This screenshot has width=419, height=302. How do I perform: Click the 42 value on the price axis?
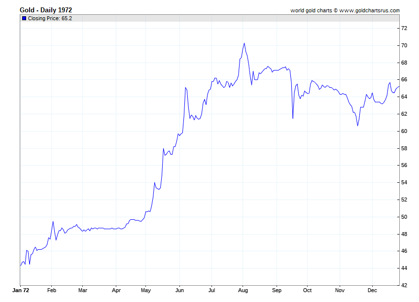(404, 285)
